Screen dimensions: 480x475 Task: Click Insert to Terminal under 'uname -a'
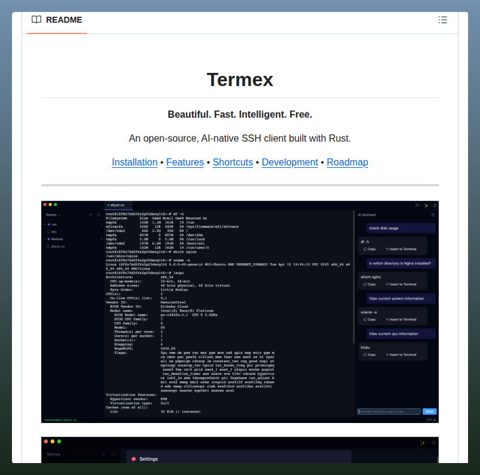(x=401, y=320)
